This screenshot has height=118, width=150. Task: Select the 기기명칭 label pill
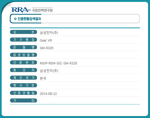coord(23,39)
